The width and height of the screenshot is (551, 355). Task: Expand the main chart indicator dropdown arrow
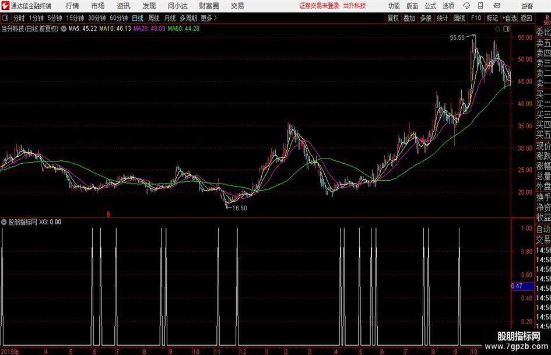pos(64,29)
